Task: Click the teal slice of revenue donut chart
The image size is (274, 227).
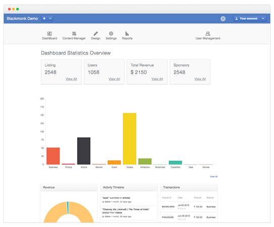Action: pos(68,208)
